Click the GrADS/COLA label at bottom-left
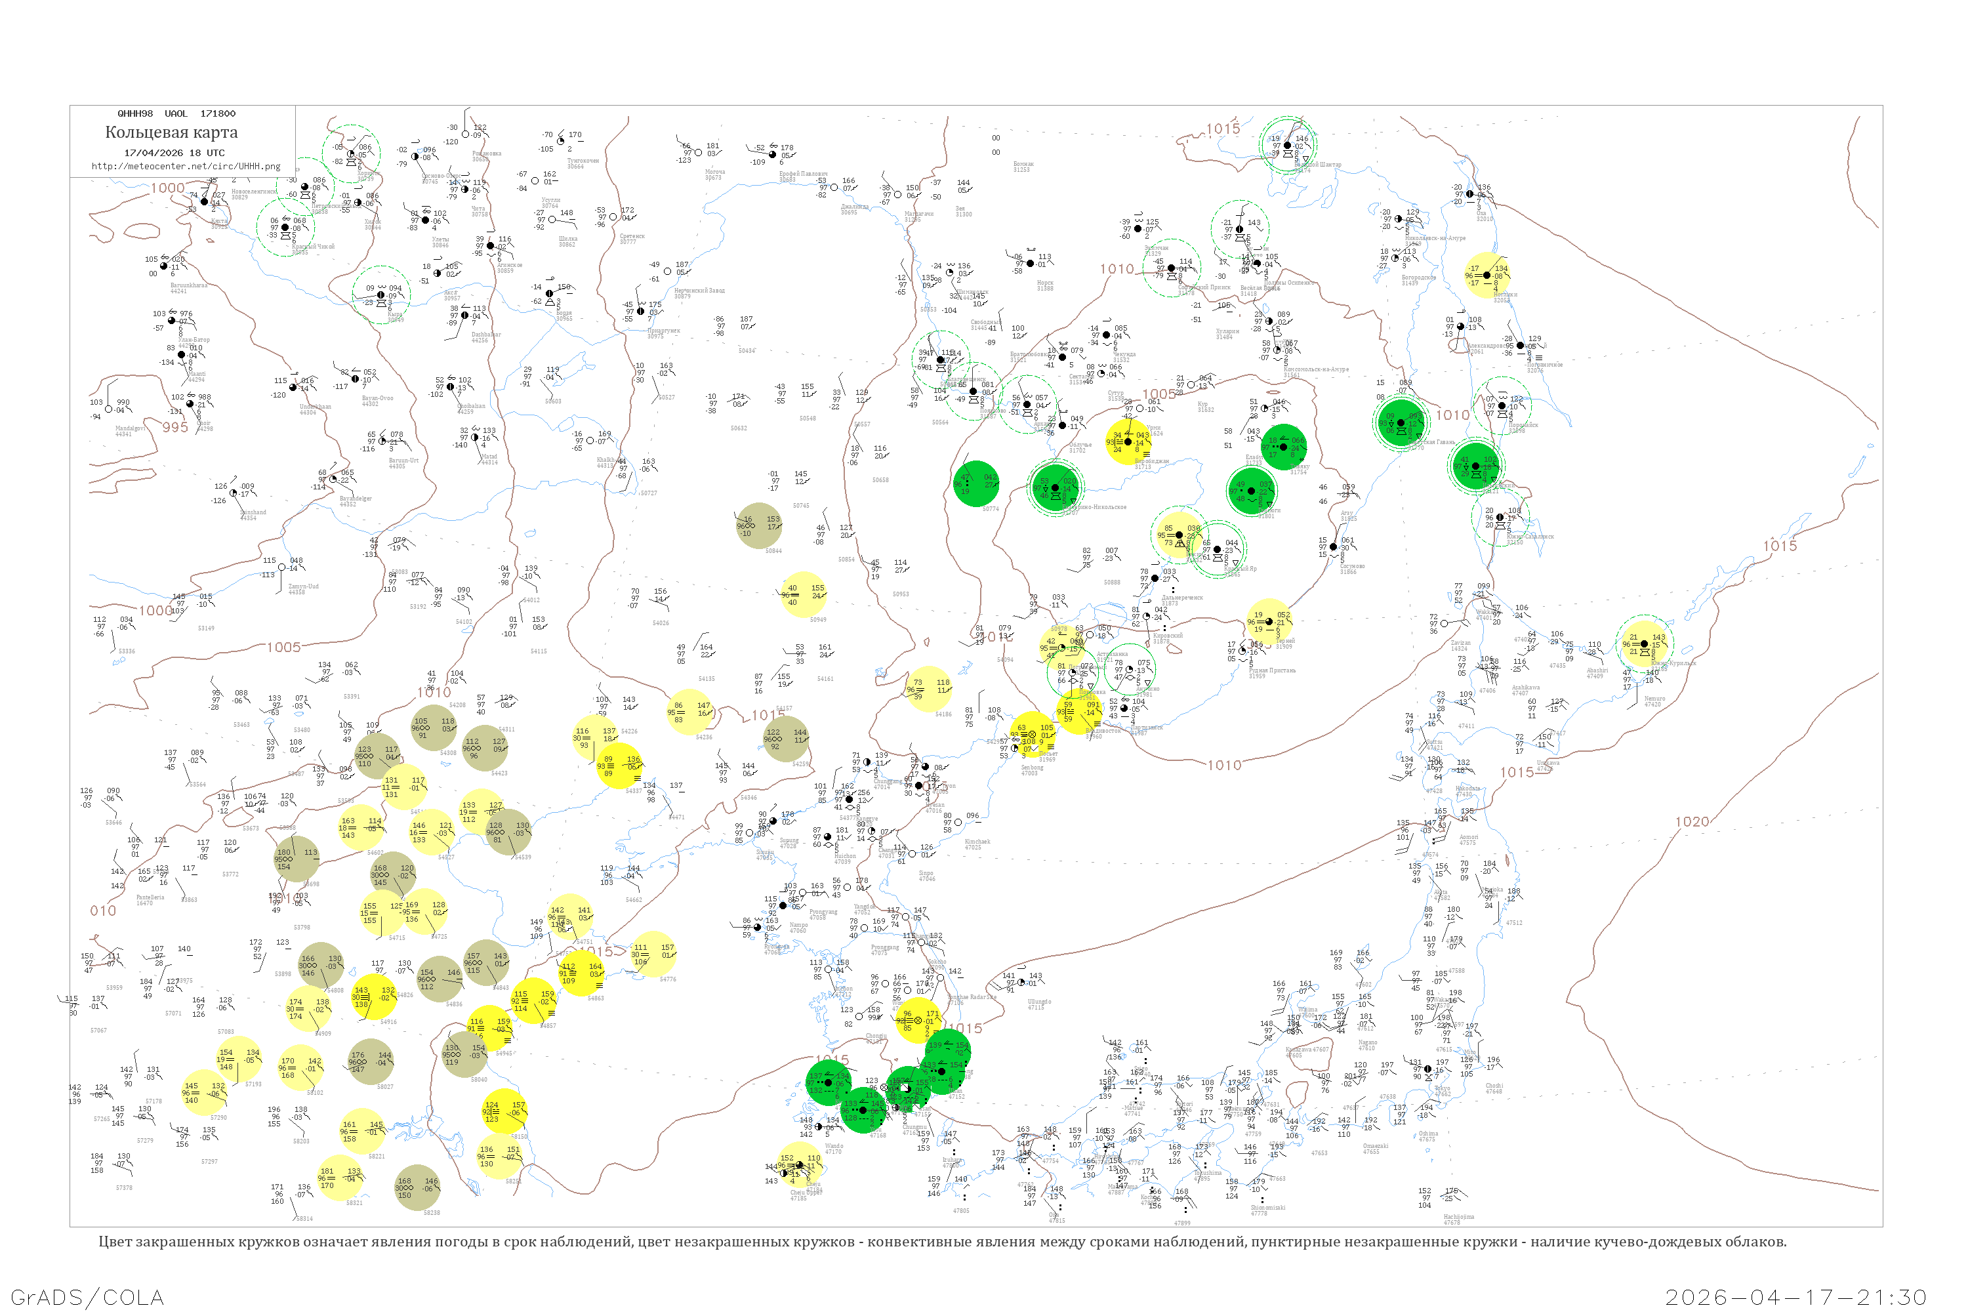This screenshot has width=1968, height=1312. coord(87,1297)
